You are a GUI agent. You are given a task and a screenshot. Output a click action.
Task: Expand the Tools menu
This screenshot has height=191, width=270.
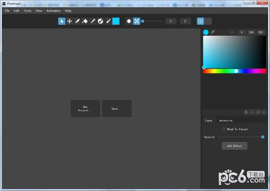click(27, 11)
